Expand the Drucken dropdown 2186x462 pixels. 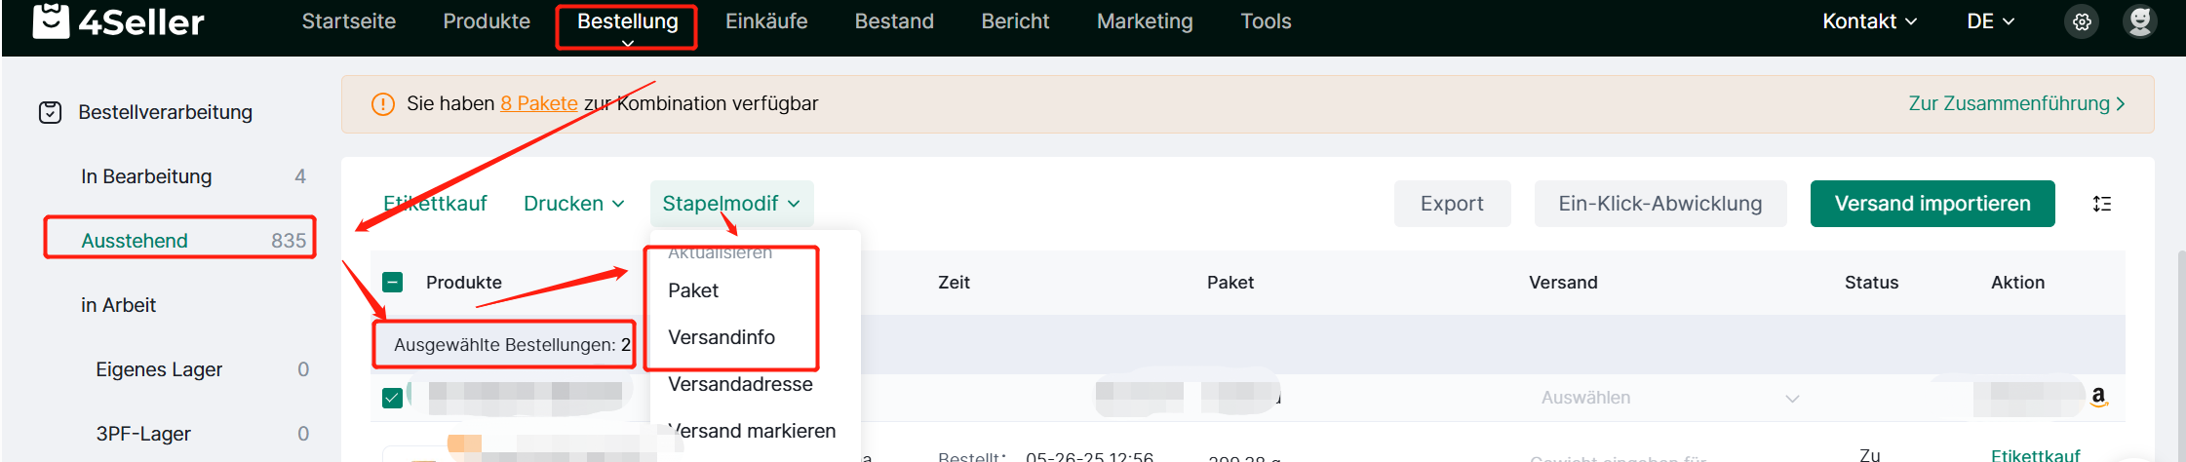click(x=573, y=204)
